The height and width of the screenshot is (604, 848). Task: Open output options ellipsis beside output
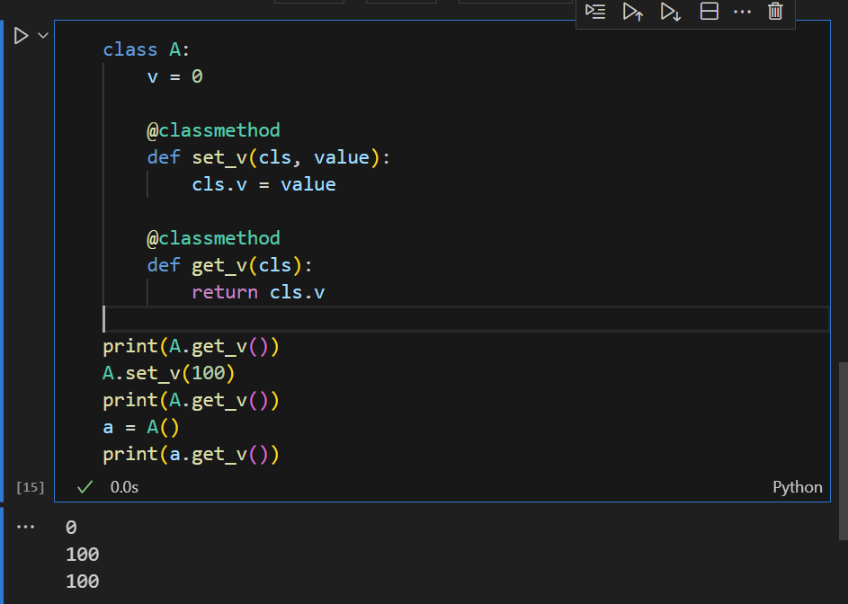pos(25,527)
